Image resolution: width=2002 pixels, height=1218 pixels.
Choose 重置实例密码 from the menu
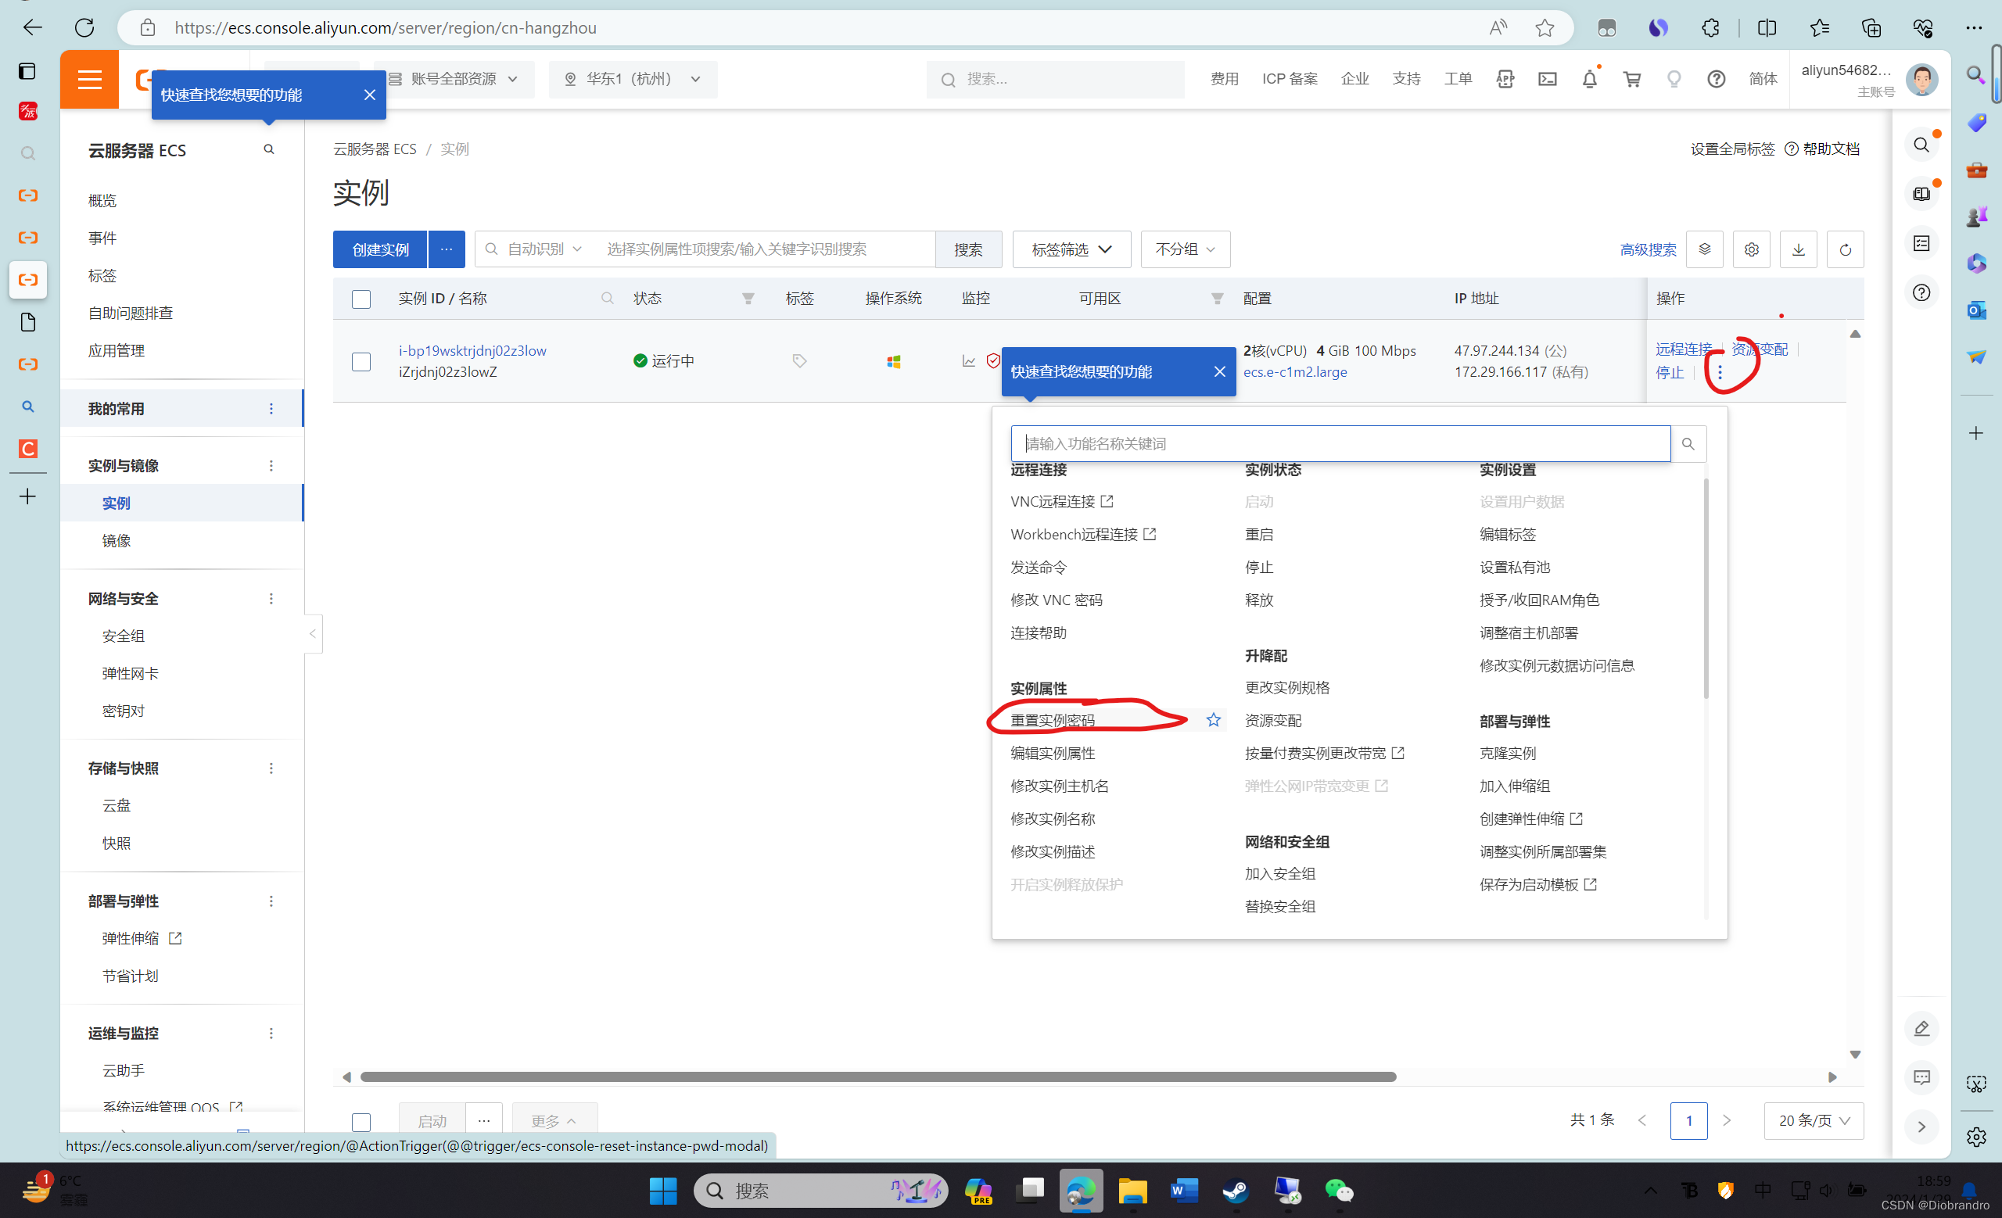point(1052,720)
